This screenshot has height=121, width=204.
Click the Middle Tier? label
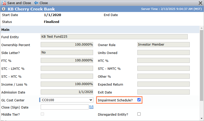(10, 114)
